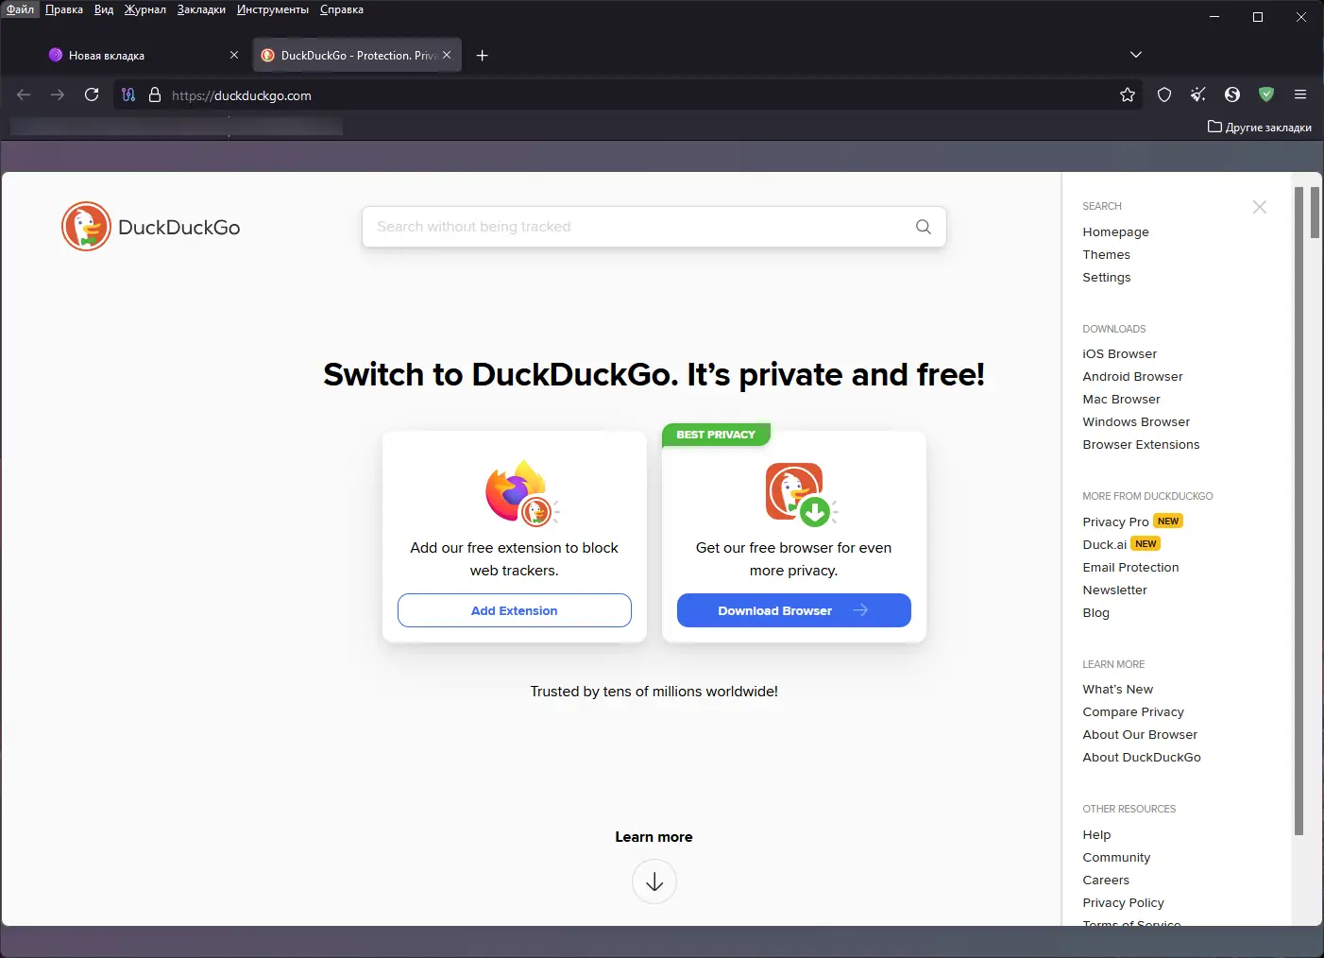Go forward with the right arrow icon
1324x958 pixels.
[x=58, y=94]
